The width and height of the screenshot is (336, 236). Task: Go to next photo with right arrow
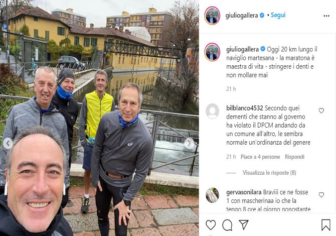(190, 144)
